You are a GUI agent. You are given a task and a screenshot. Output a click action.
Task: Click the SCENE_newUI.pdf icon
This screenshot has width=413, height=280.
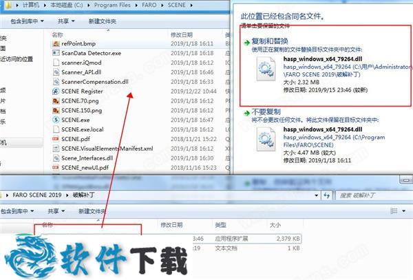(56, 168)
